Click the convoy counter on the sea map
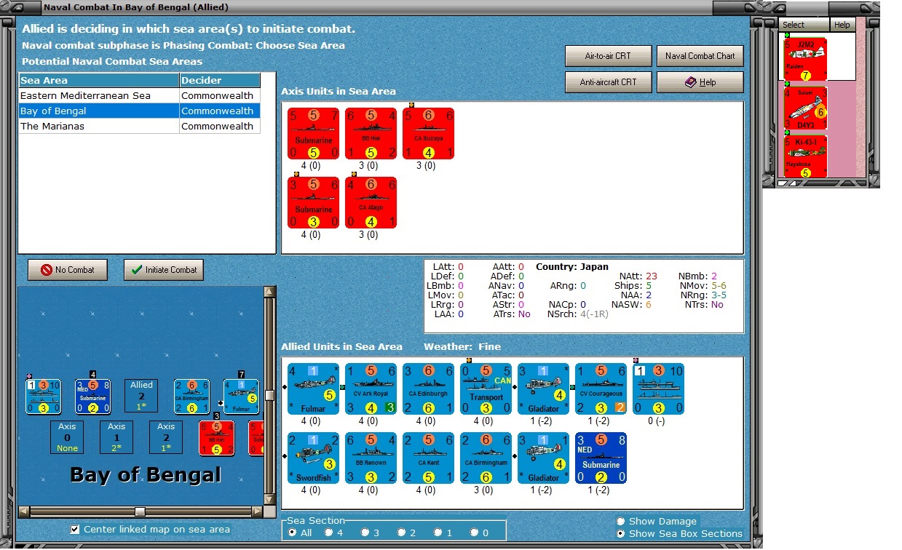This screenshot has width=902, height=550. (x=43, y=396)
